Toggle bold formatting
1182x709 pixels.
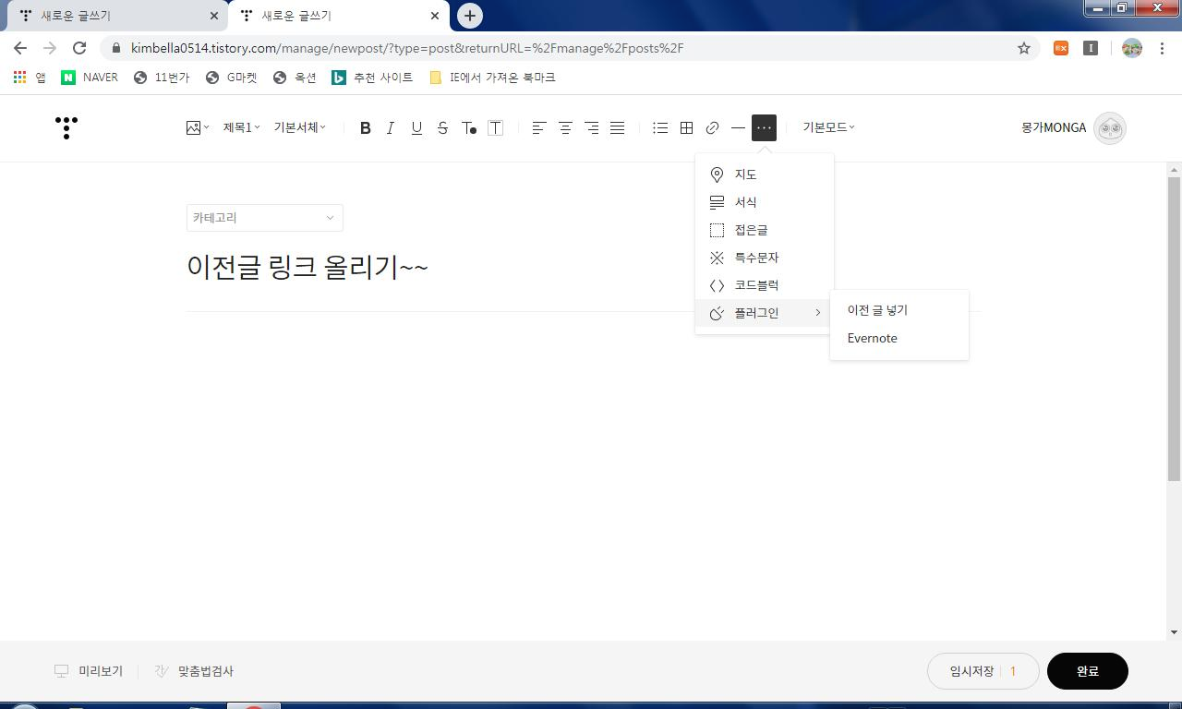coord(366,127)
